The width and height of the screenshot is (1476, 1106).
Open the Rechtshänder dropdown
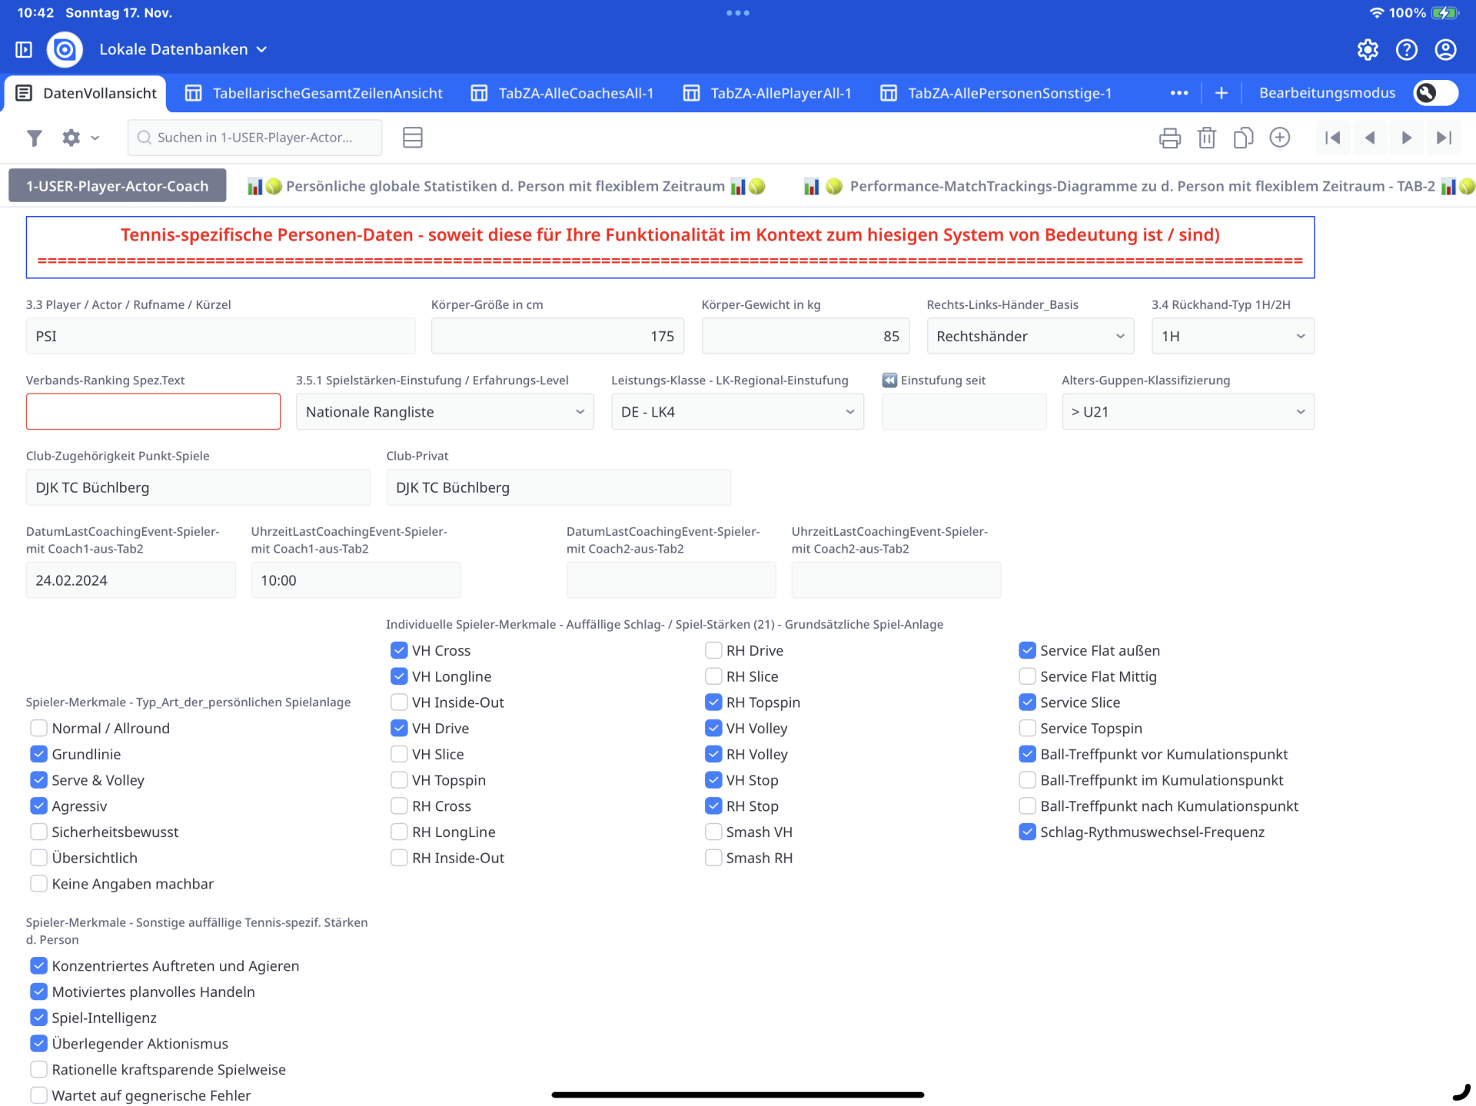(x=1029, y=336)
